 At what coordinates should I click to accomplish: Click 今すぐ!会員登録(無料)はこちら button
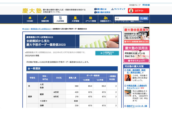click(x=136, y=41)
